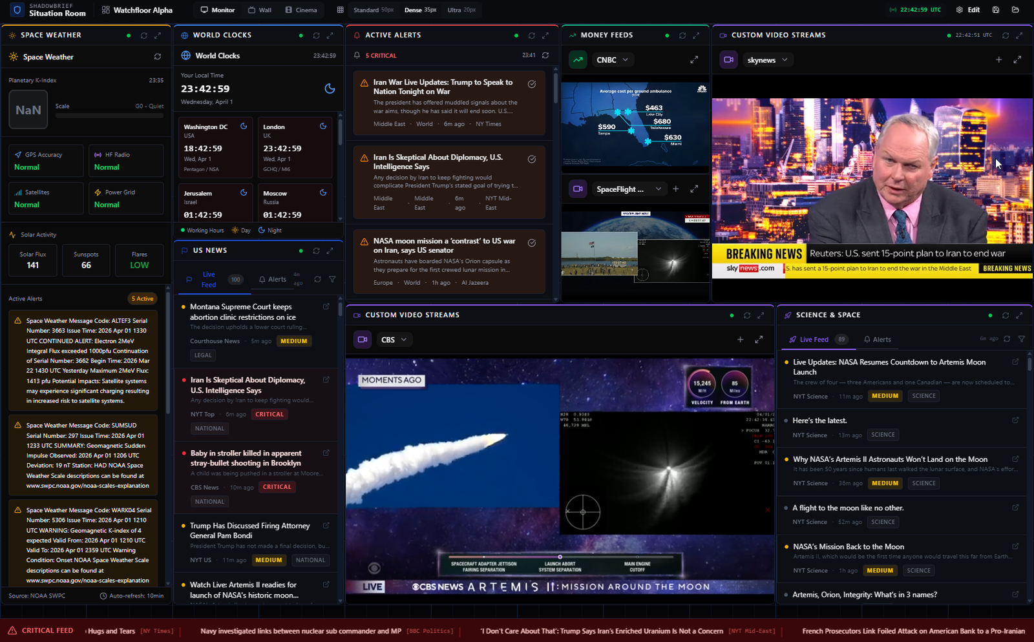Click the camera icon beside SpaceFlight stream

[x=578, y=189]
